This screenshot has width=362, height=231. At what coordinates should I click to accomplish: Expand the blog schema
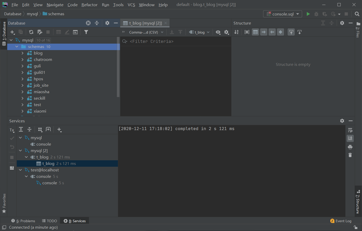point(22,53)
